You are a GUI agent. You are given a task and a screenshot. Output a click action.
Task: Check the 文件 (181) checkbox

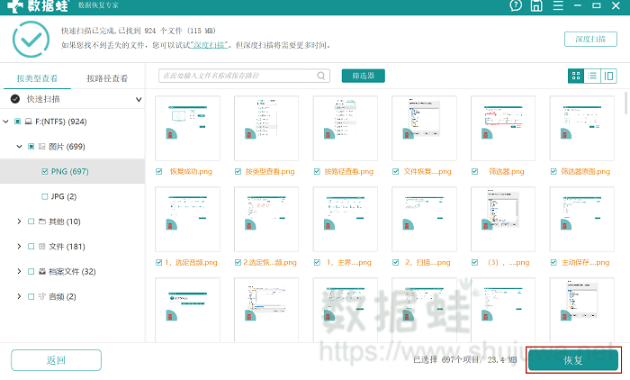[x=31, y=246]
